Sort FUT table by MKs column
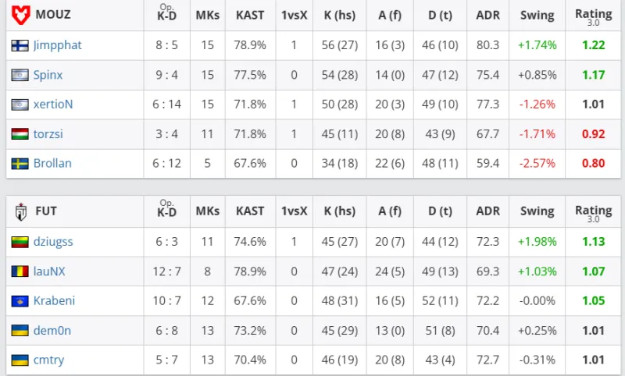This screenshot has height=376, width=625. coord(207,211)
